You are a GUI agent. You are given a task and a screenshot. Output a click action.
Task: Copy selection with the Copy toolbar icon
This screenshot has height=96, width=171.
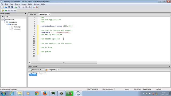coord(26,7)
